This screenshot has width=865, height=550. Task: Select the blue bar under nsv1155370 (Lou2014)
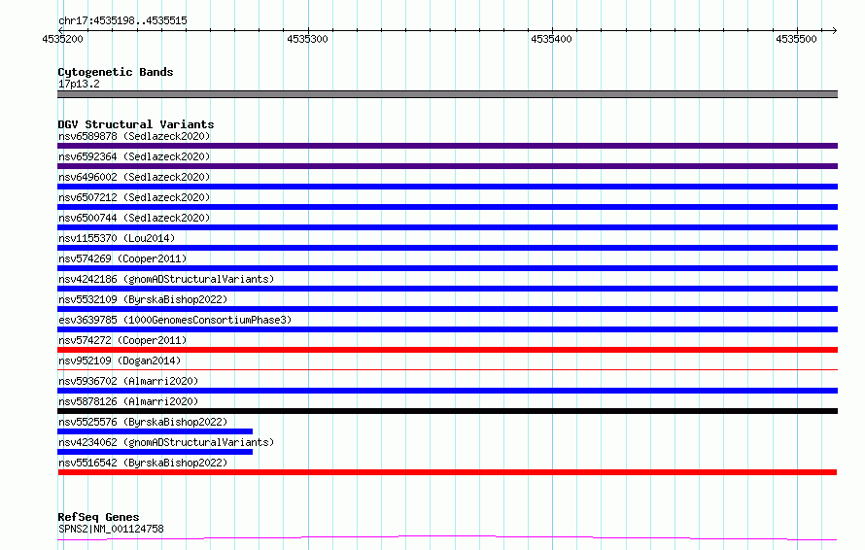point(447,248)
